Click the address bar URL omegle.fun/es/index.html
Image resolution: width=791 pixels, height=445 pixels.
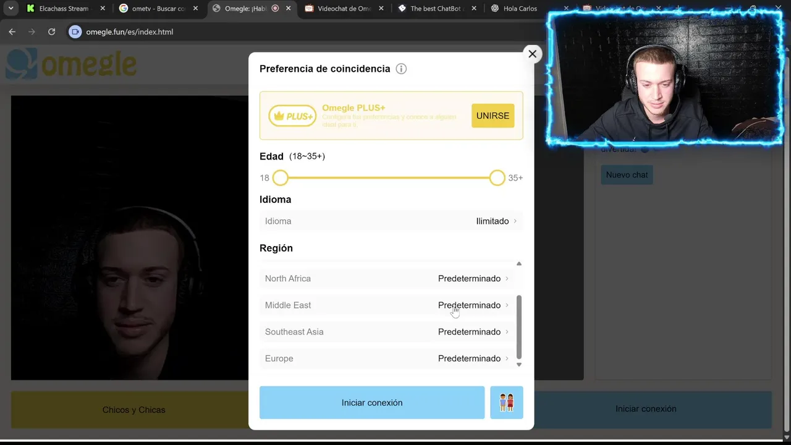tap(130, 32)
